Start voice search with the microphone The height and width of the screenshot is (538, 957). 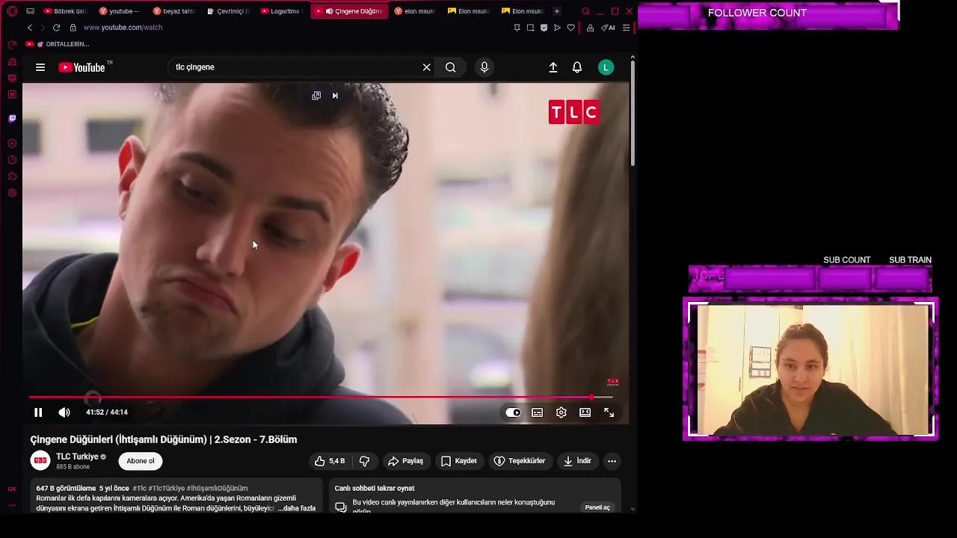[x=484, y=67]
